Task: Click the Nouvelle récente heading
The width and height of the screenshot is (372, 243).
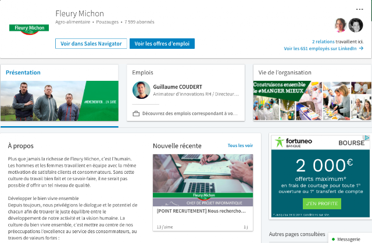Action: 177,146
